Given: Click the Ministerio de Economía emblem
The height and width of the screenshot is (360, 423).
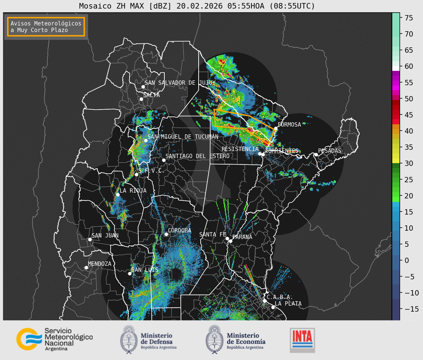Looking at the screenshot, I should point(215,339).
